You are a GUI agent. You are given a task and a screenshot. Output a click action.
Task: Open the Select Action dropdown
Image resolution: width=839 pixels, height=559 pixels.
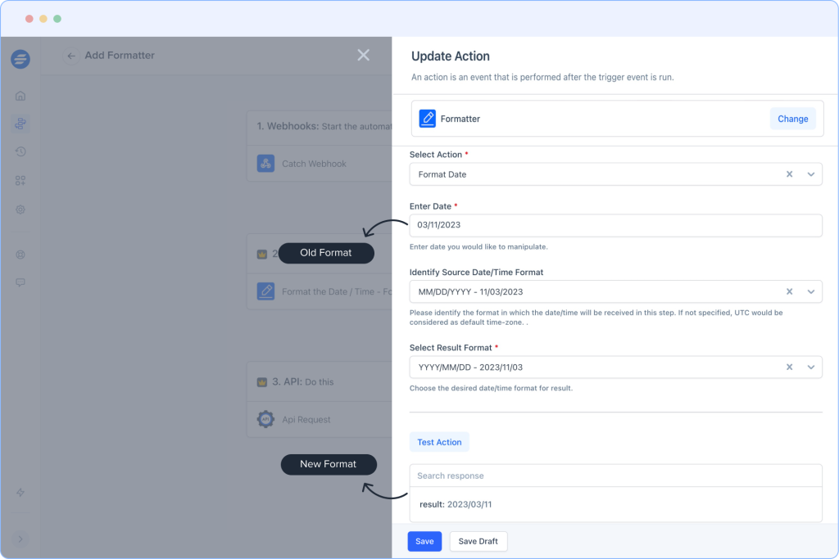pos(812,174)
